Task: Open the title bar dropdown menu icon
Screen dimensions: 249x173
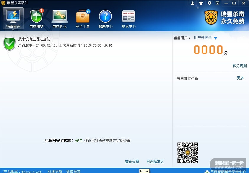Action: [x=218, y=3]
